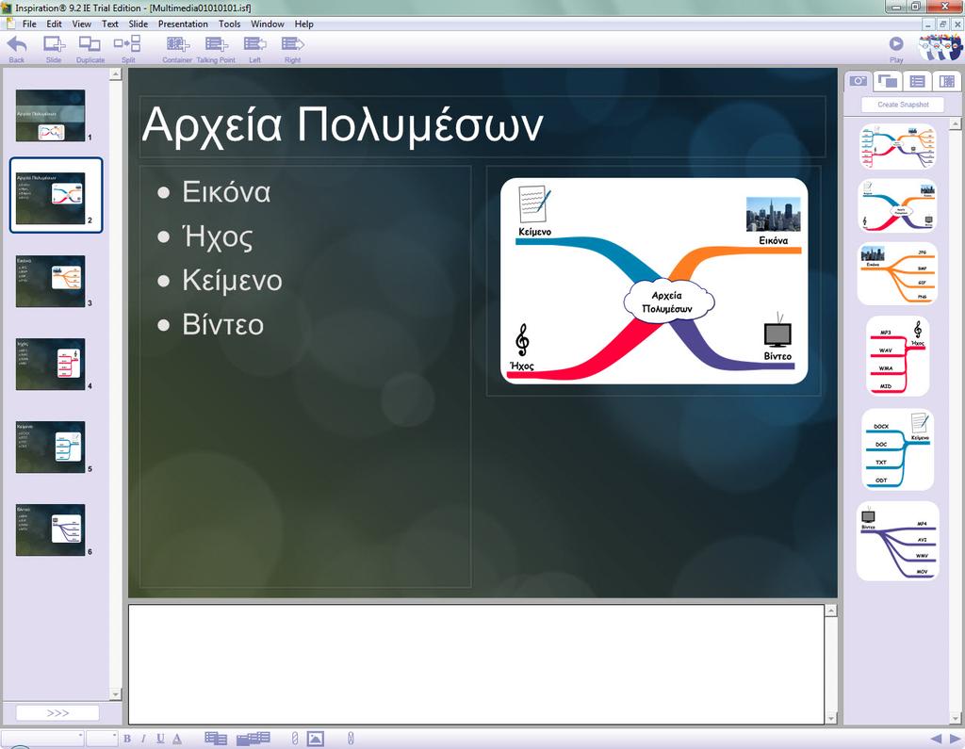The height and width of the screenshot is (749, 965).
Task: Open the bulleted list tab in side panel
Action: (x=917, y=81)
